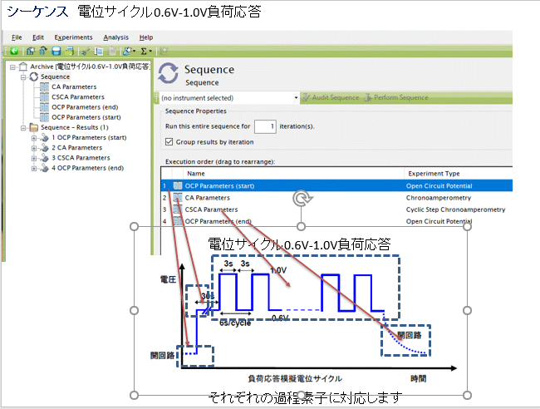
Task: Click the green back arrow toolbar icon
Action: click(14, 52)
